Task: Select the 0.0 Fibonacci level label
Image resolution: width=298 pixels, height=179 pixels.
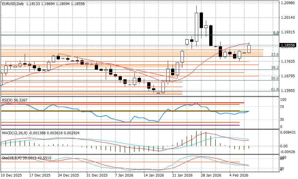Action: tap(276, 33)
